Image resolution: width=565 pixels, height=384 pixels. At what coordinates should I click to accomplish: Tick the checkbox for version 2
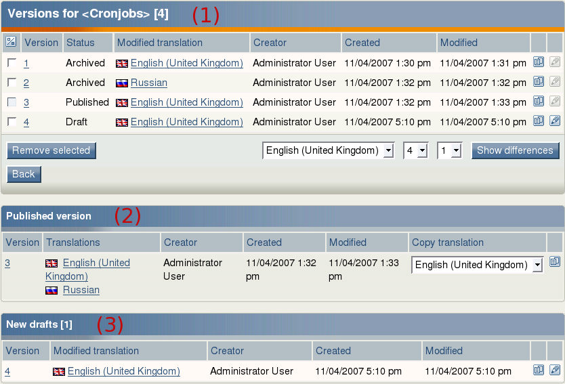click(x=12, y=83)
